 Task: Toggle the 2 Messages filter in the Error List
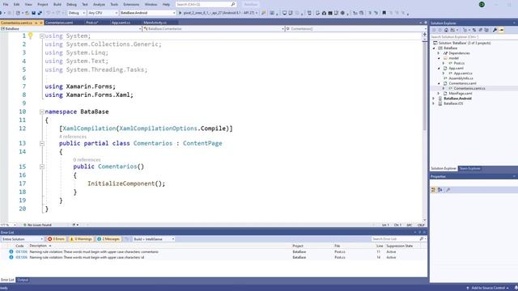pos(108,239)
